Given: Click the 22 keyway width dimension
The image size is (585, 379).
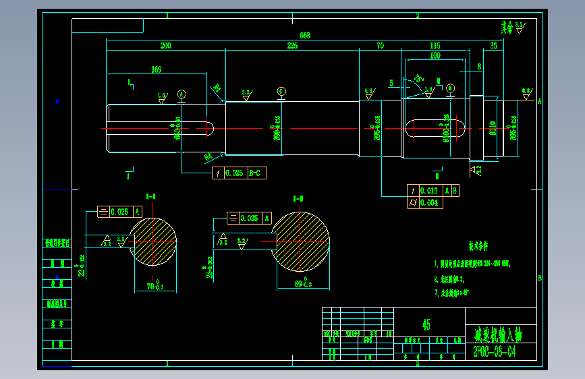Looking at the screenshot, I should click(x=81, y=265).
